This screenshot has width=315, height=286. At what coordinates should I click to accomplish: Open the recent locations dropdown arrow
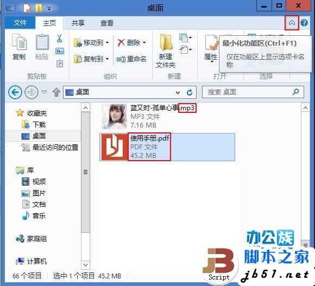[44, 92]
